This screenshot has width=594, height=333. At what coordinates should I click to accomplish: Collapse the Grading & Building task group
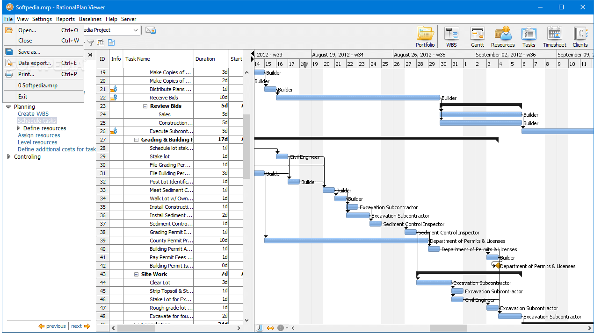coord(137,140)
